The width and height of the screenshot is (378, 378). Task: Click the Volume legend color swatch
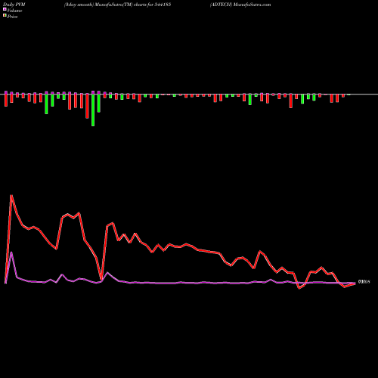coord(5,9)
